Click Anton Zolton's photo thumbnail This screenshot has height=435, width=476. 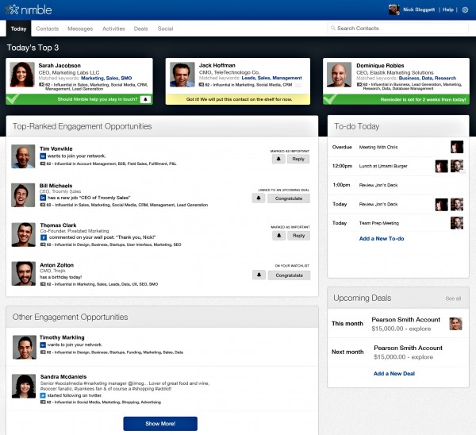(x=23, y=274)
